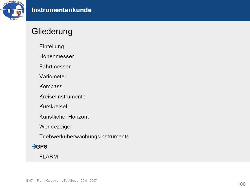Click the footer author Frank Kursawe

(47, 180)
